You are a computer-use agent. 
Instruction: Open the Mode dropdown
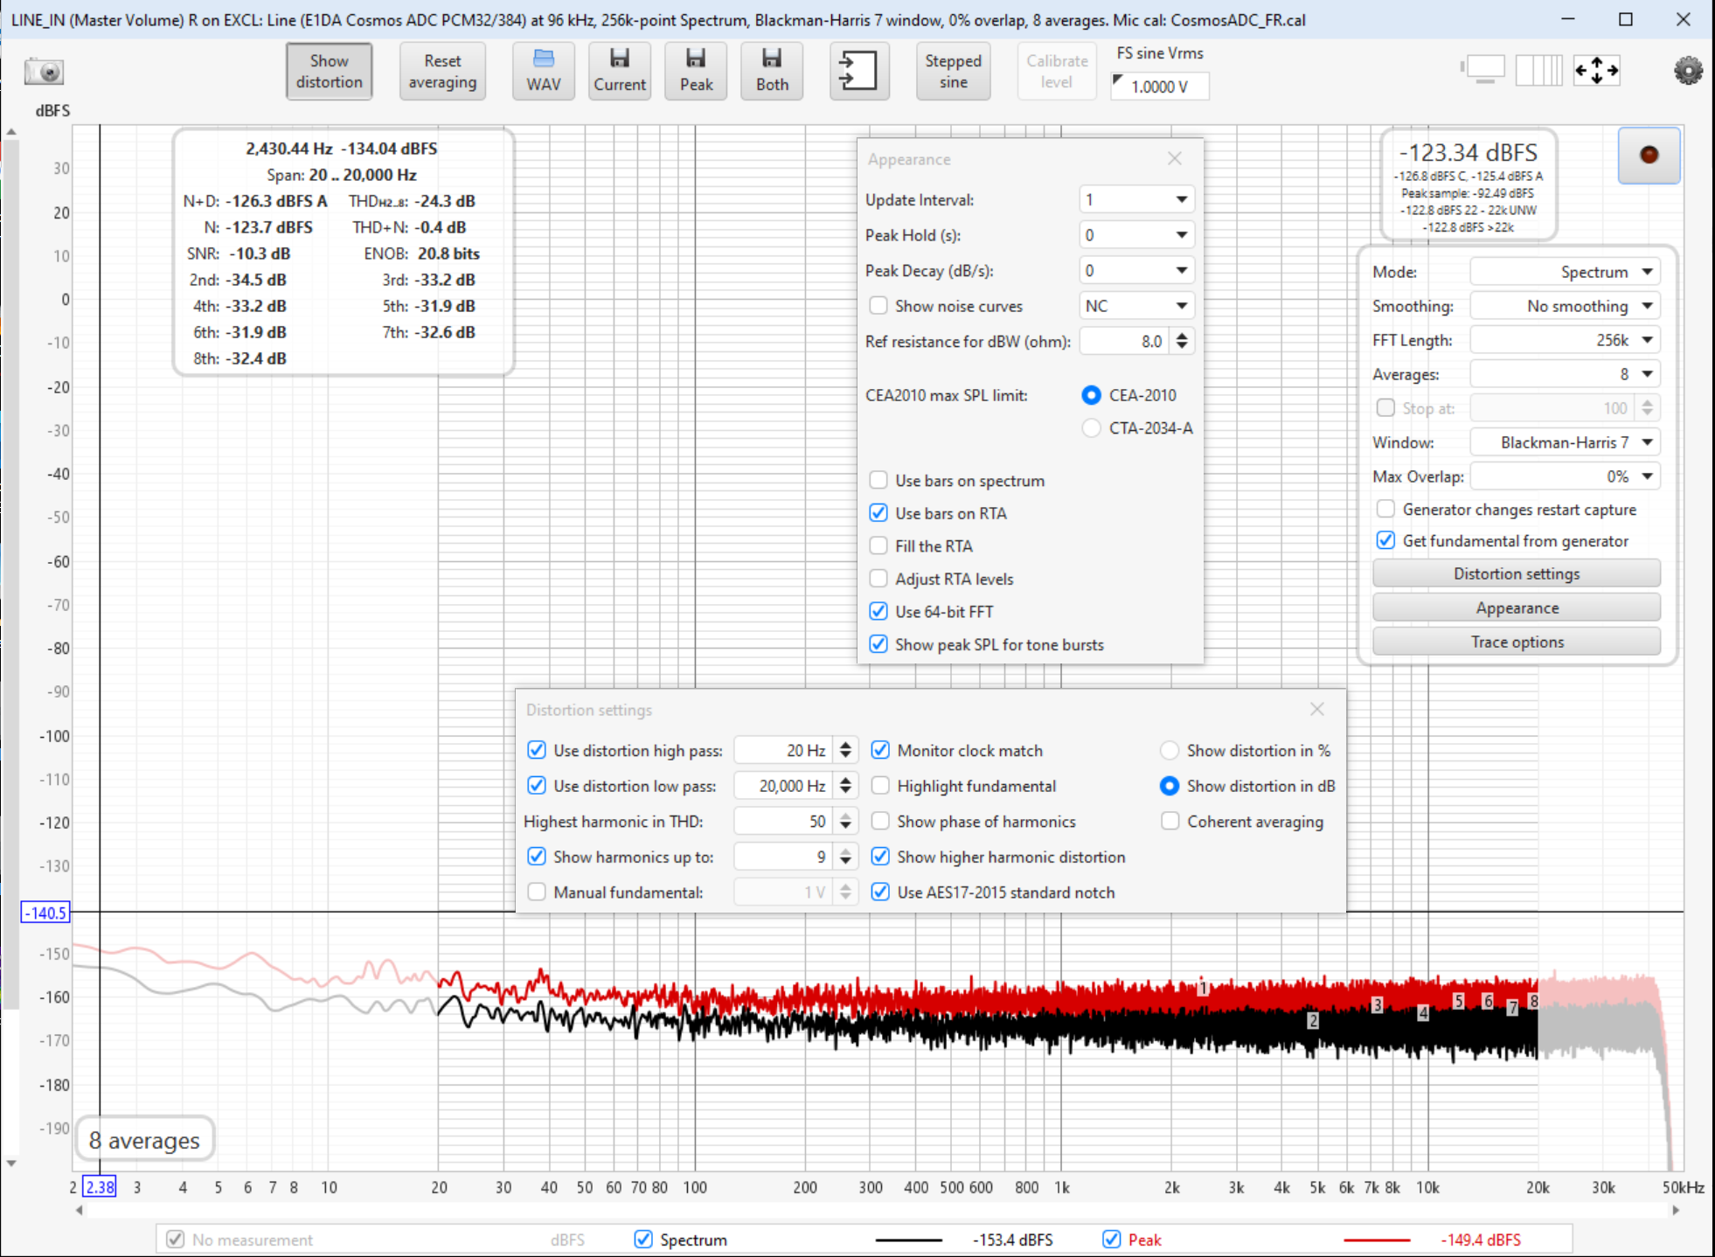point(1565,272)
